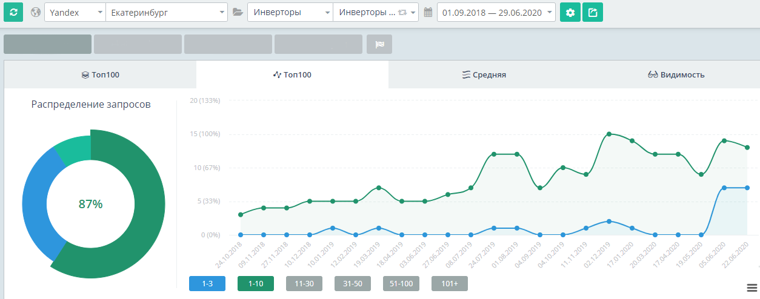The image size is (760, 299).
Task: Open chart hamburger menu icon
Action: point(752,287)
